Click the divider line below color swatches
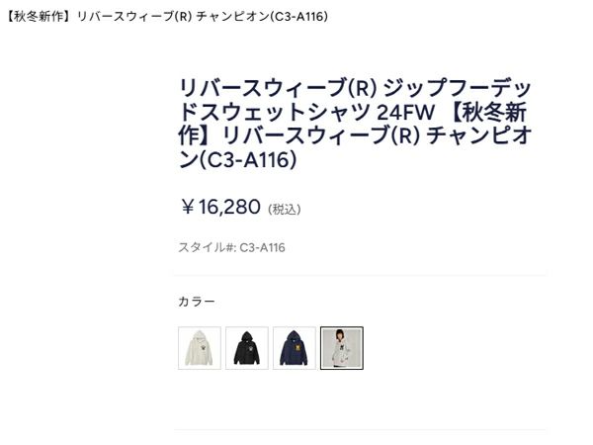593x445 pixels. point(360,429)
